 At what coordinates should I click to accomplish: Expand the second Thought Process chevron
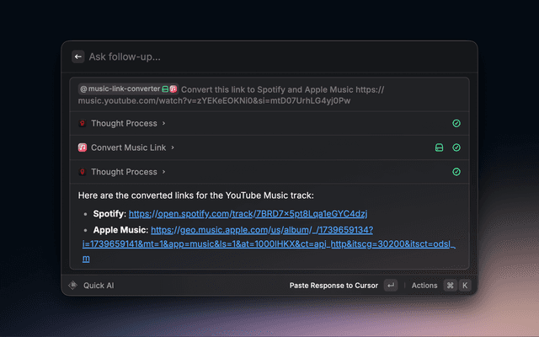pyautogui.click(x=163, y=172)
